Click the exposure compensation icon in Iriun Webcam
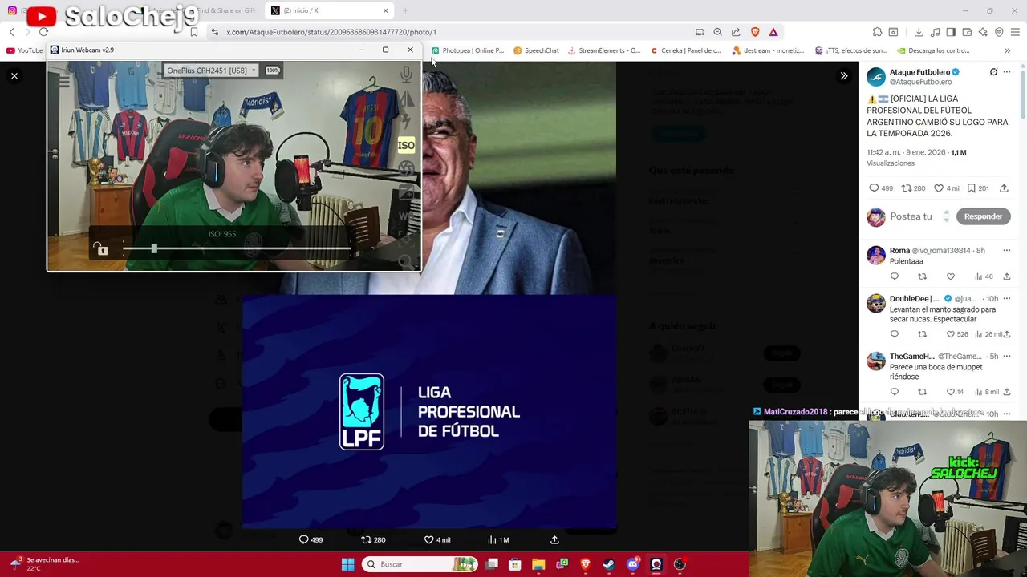The height and width of the screenshot is (577, 1027). pyautogui.click(x=406, y=192)
